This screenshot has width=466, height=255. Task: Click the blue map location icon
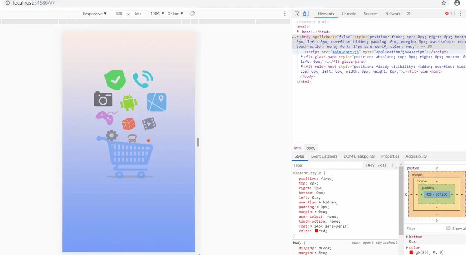(x=157, y=102)
